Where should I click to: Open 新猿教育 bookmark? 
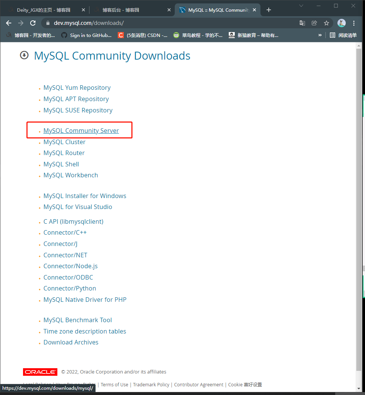click(254, 35)
